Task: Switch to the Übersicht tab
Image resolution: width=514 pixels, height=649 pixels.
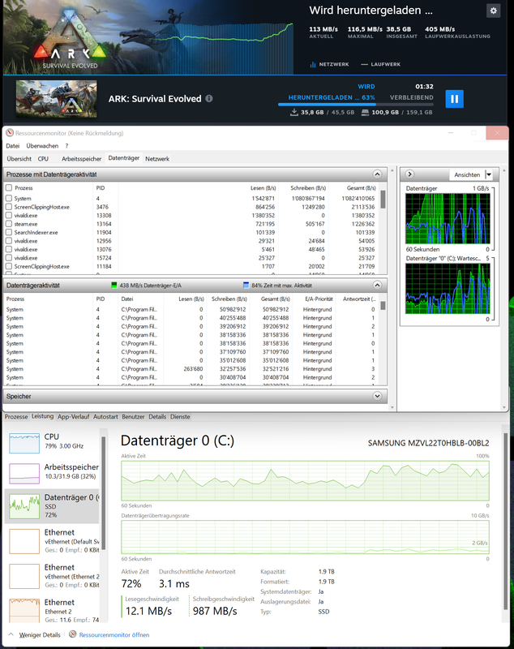Action: click(x=19, y=158)
